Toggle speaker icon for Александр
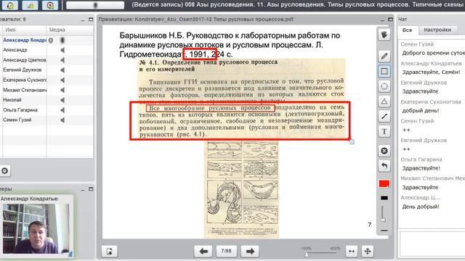Screen dimensions: 465x261 tap(62, 50)
